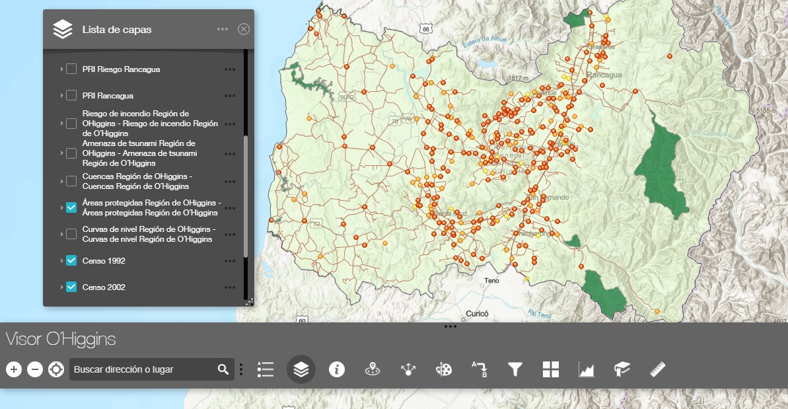Open the basemap gallery grid icon

[550, 369]
